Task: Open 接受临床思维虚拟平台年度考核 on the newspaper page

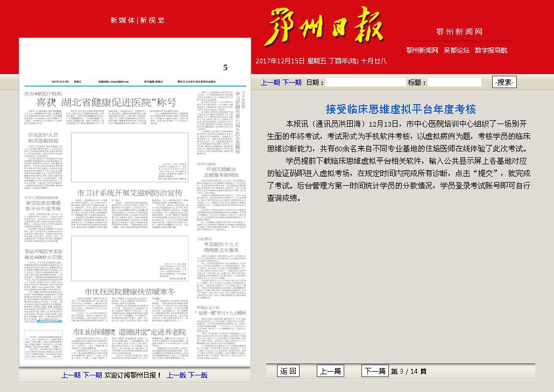Action: pos(43,206)
